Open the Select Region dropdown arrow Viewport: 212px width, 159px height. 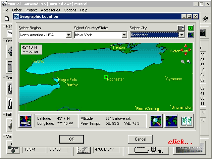click(x=68, y=35)
